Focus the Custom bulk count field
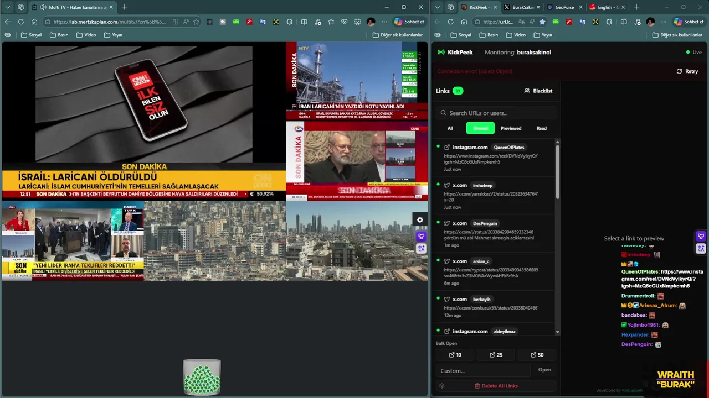Screen dimensions: 709x398 pos(483,370)
